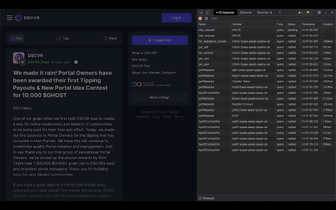Sort by the Canister column header

coord(253,24)
